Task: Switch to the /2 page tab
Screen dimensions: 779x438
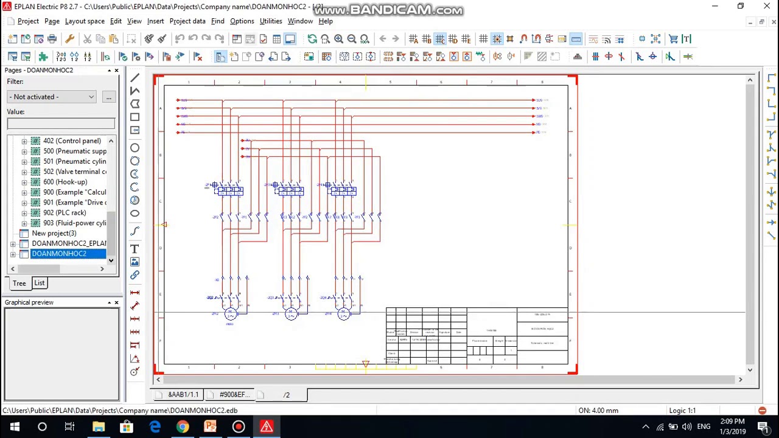Action: pyautogui.click(x=286, y=395)
